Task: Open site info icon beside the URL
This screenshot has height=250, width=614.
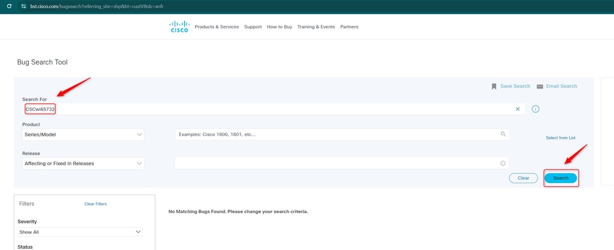Action: pyautogui.click(x=23, y=6)
